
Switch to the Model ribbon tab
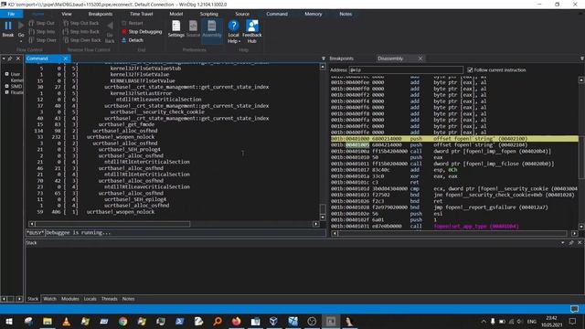(x=176, y=14)
